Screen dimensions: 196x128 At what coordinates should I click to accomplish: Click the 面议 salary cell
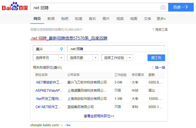coord(152,90)
